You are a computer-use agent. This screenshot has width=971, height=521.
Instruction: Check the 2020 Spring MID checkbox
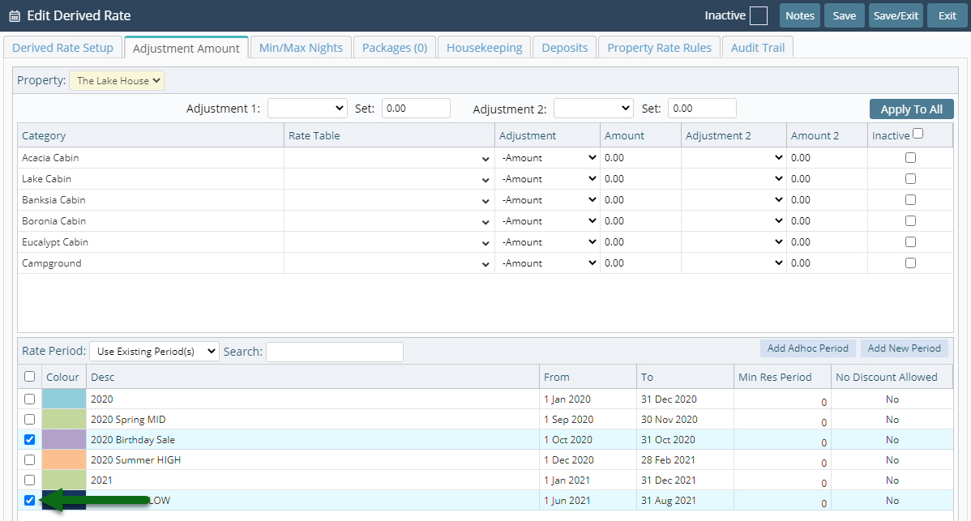tap(29, 420)
